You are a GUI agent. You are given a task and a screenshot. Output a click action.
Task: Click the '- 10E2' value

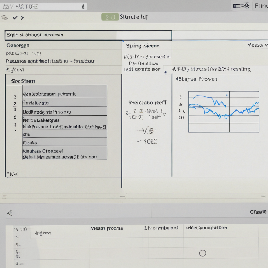click(x=147, y=141)
